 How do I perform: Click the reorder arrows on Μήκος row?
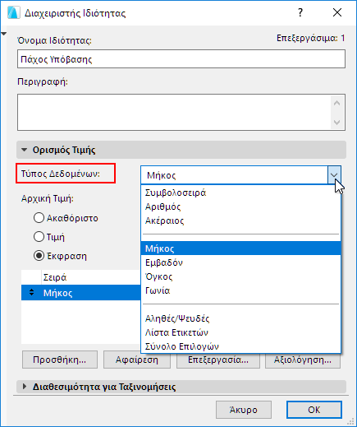(32, 293)
